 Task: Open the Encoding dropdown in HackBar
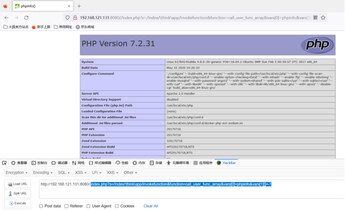pyautogui.click(x=43, y=173)
